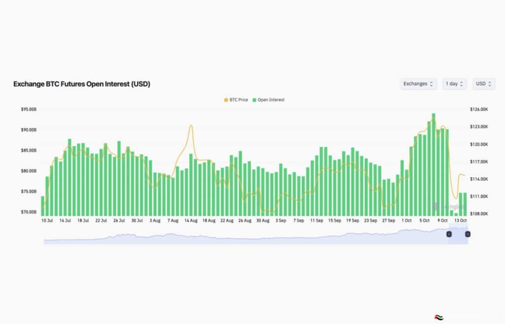Open the 1 day interval dropdown

click(x=454, y=84)
